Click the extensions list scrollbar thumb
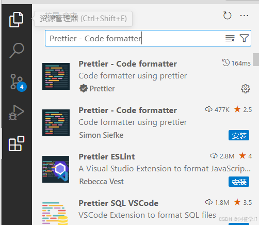 [256, 59]
